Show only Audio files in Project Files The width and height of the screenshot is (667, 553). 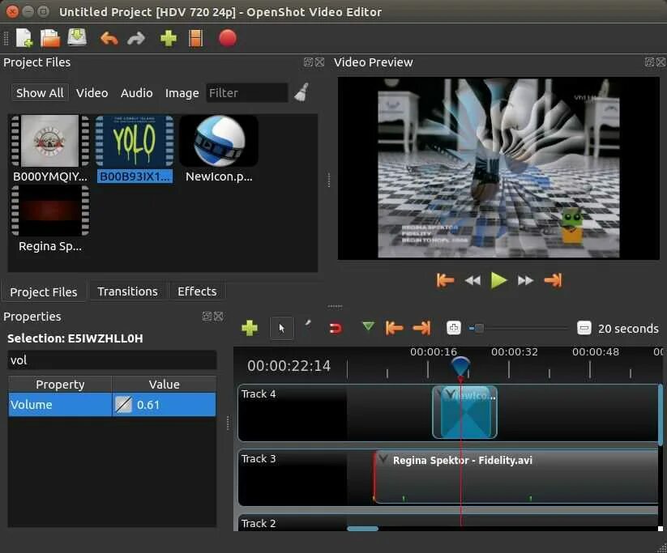[x=136, y=92]
